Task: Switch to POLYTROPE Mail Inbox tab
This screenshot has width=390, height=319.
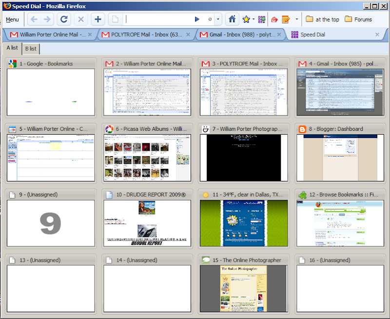Action: (146, 35)
